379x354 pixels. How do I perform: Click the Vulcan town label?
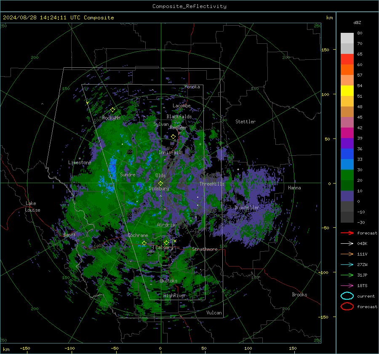(214, 313)
